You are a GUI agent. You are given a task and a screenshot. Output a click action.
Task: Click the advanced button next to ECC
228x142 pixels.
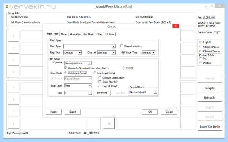(102, 93)
